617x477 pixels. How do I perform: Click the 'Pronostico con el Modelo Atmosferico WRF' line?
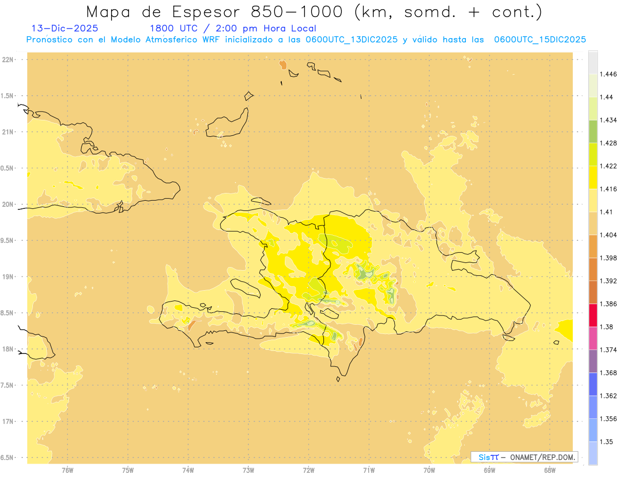[306, 40]
